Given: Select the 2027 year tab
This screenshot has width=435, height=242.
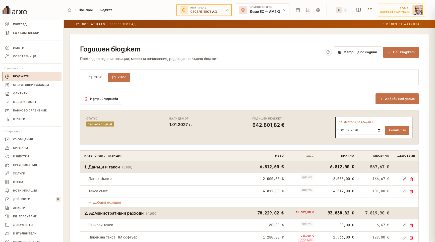Looking at the screenshot, I should point(119,77).
